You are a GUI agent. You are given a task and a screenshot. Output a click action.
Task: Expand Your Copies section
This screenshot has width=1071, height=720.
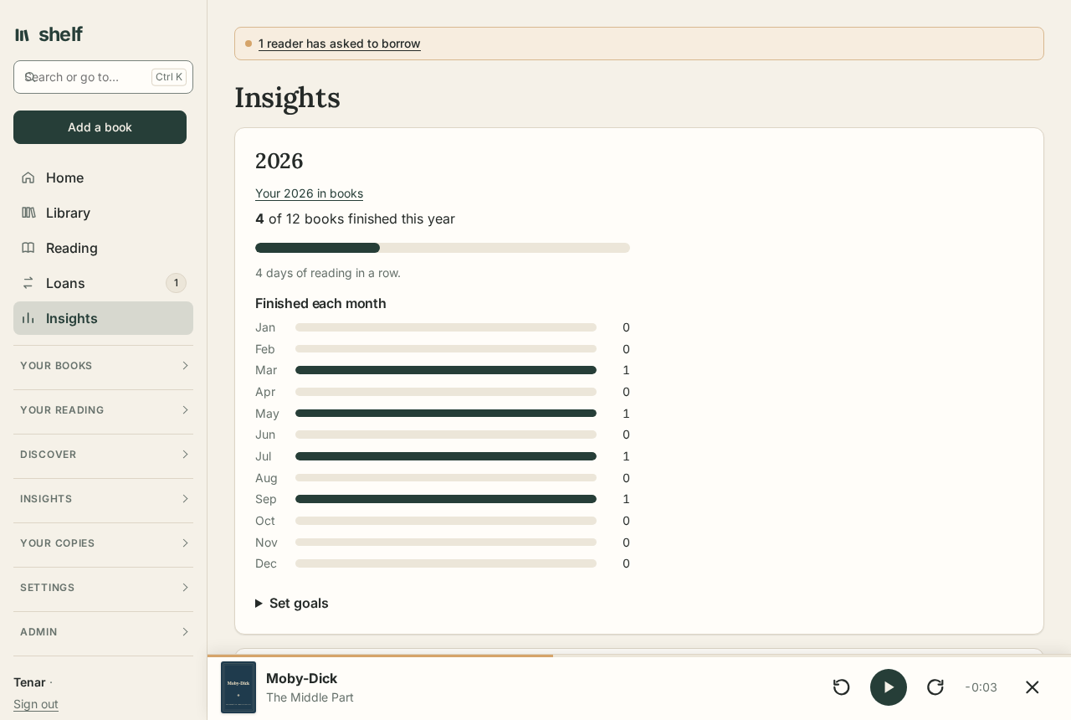(x=103, y=543)
